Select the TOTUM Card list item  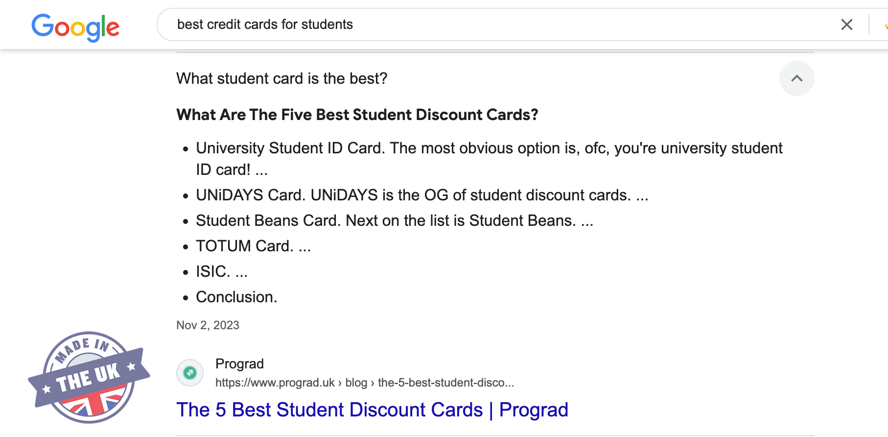point(253,246)
